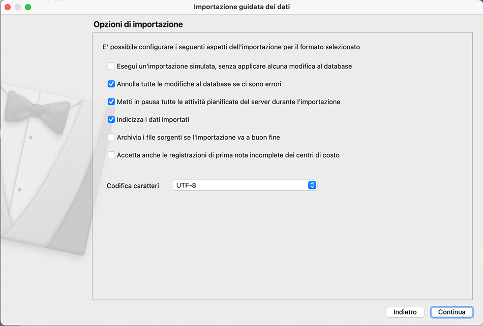Close the import wizard with red button
Screen dimensions: 483x326
point(8,7)
